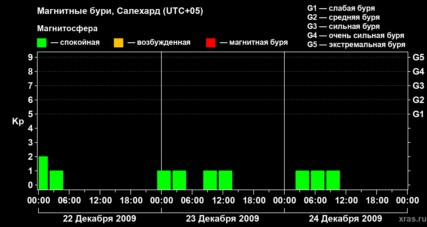
Task: Click the '24 Декабря 2009' date label
Action: pos(345,219)
